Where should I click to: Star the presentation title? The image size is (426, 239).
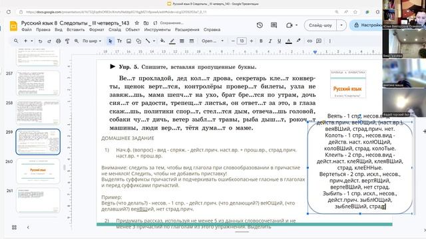coord(137,23)
